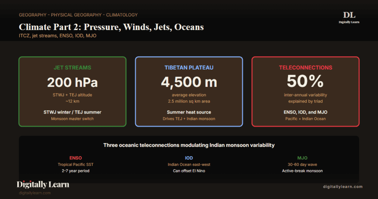This screenshot has height=199, width=378.
Task: Select 'Summer heat source' line
Action: (x=189, y=112)
